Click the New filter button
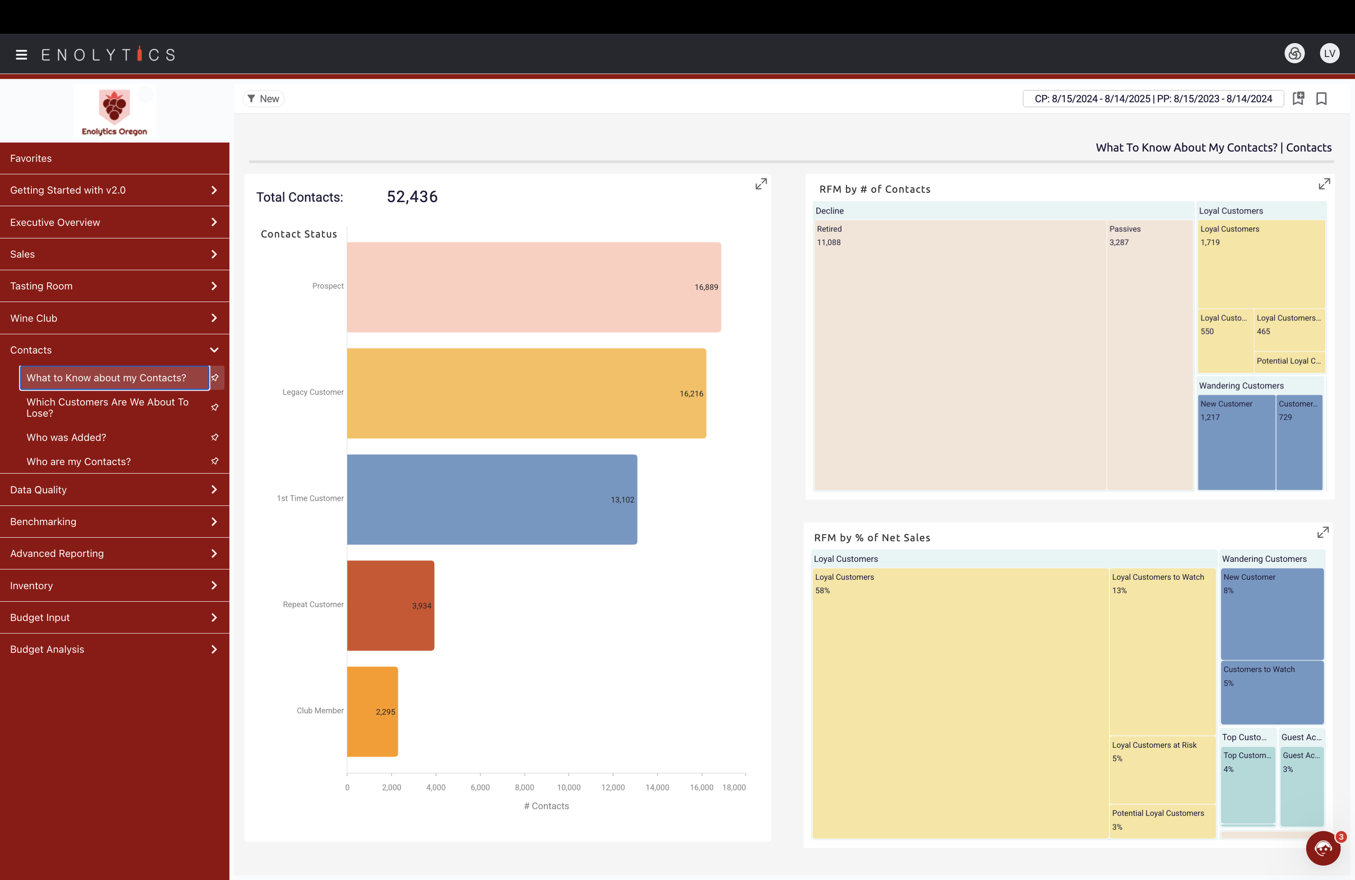 coord(263,99)
